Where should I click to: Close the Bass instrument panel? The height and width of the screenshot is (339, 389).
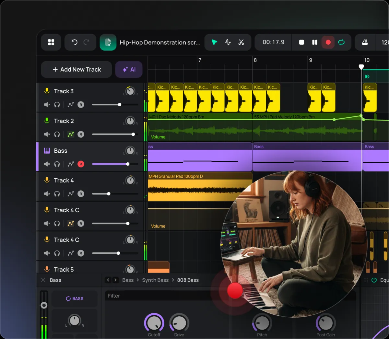(x=43, y=280)
